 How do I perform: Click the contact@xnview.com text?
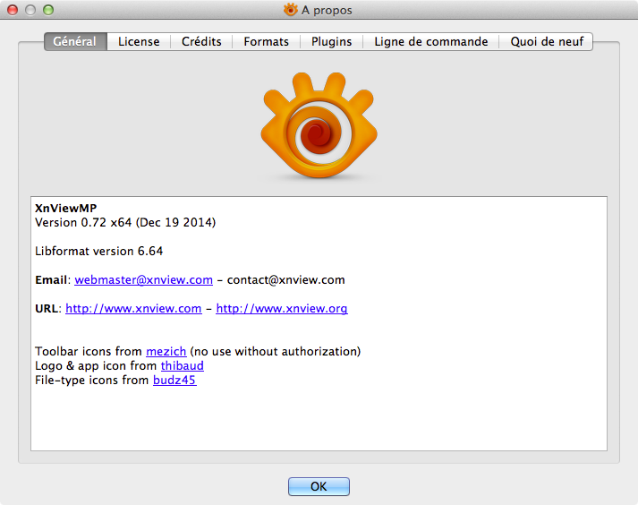click(285, 279)
